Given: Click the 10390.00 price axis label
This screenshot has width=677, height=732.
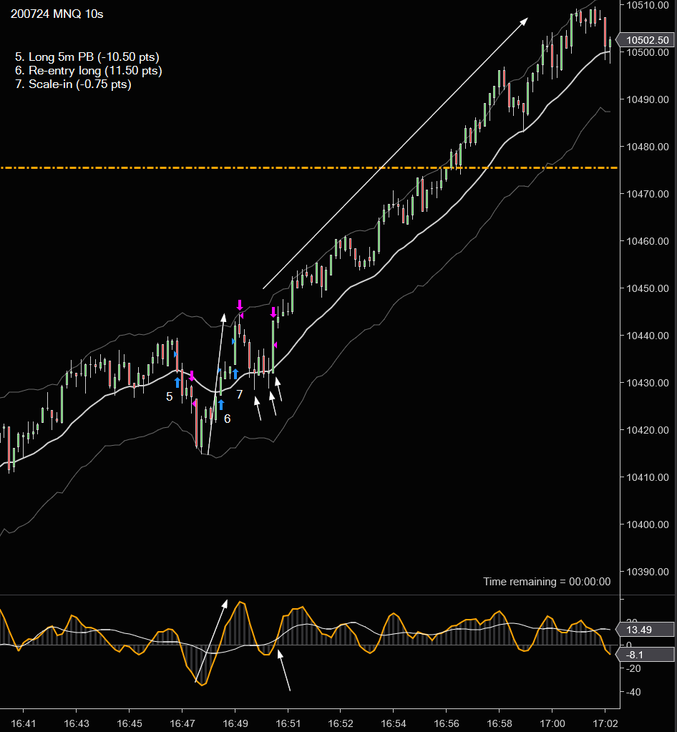Looking at the screenshot, I should (x=647, y=572).
